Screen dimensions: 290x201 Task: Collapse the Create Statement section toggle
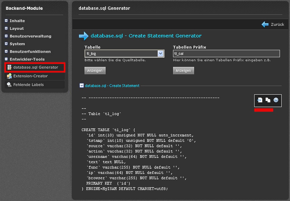[82, 86]
